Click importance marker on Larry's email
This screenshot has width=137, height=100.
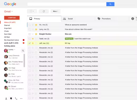click(x=36, y=29)
